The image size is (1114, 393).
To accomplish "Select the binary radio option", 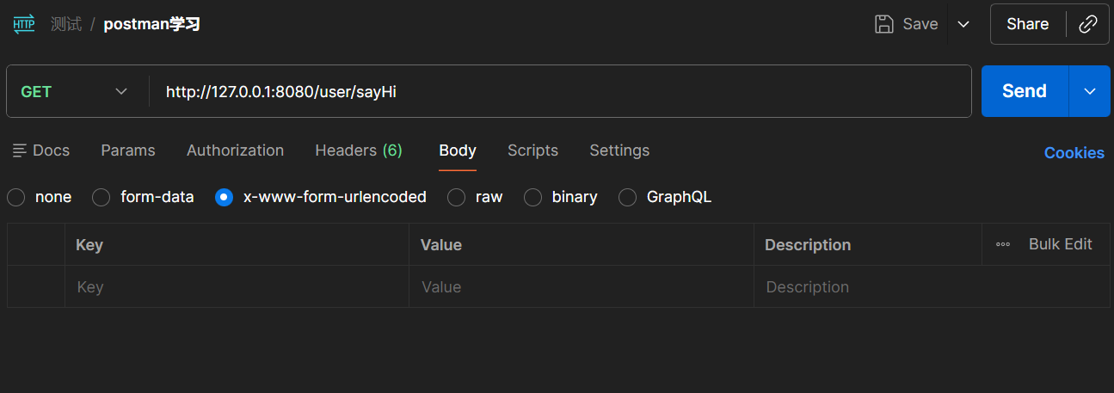I will 533,197.
